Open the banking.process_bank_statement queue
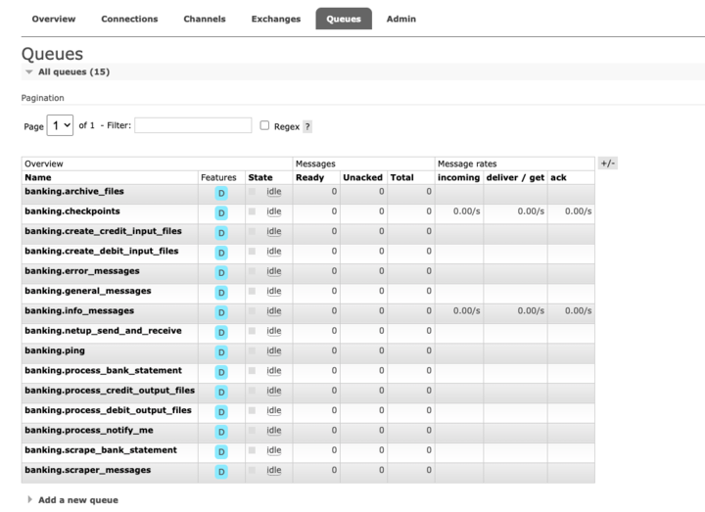Viewport: 705px width, 512px height. 104,370
